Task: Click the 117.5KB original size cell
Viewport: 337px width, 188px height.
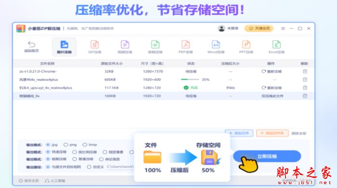Action: pyautogui.click(x=111, y=88)
